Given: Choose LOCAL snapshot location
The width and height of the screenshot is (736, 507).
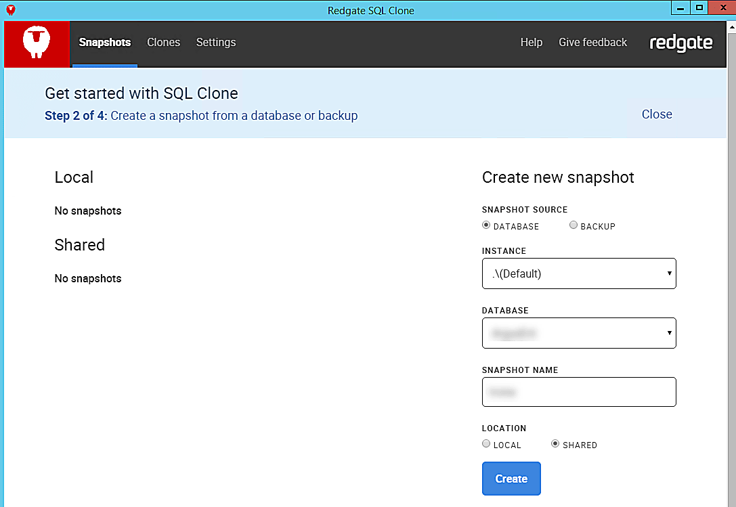Looking at the screenshot, I should click(485, 443).
